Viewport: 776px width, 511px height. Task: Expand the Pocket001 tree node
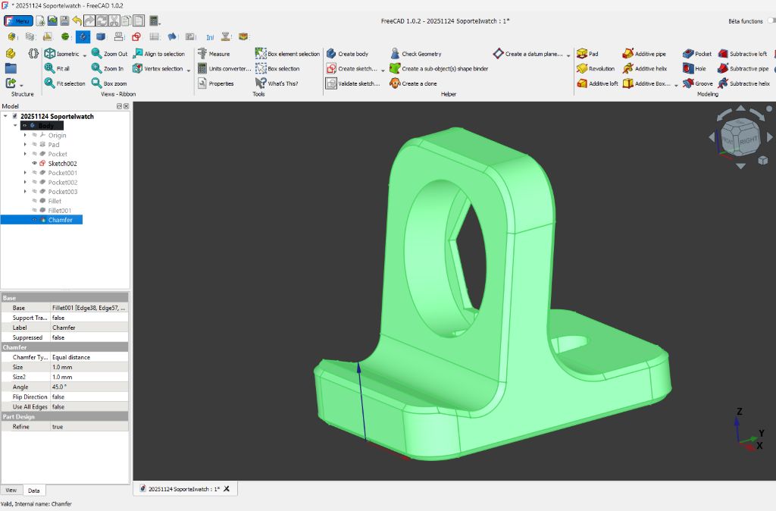click(x=25, y=172)
